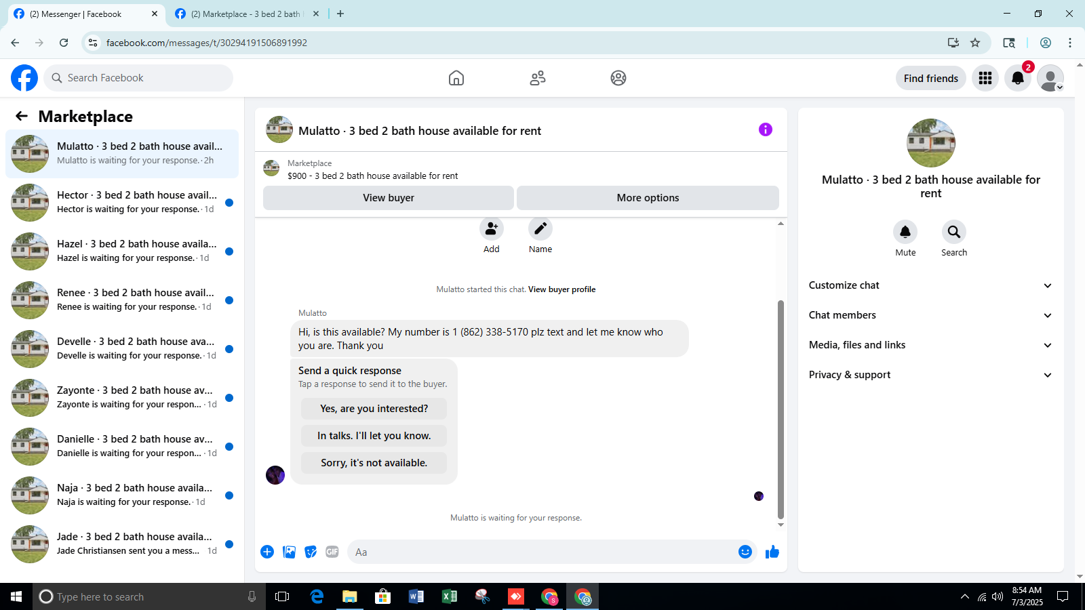This screenshot has height=610, width=1085.
Task: Open Danielle's conversation
Action: click(122, 446)
